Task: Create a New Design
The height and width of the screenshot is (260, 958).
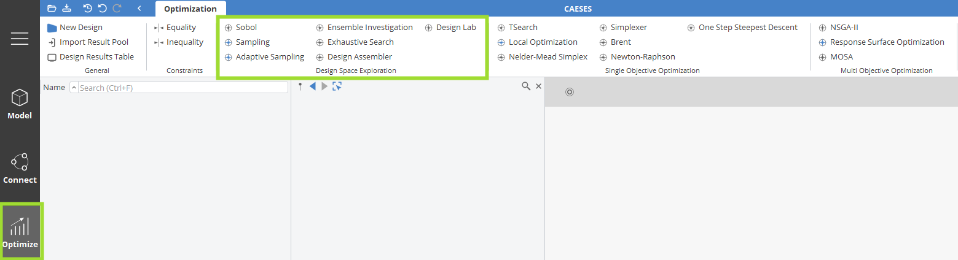Action: tap(75, 28)
